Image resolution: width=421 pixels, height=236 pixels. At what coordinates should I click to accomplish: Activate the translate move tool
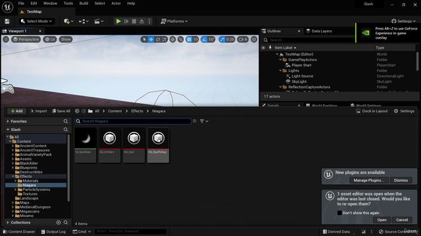point(151,39)
